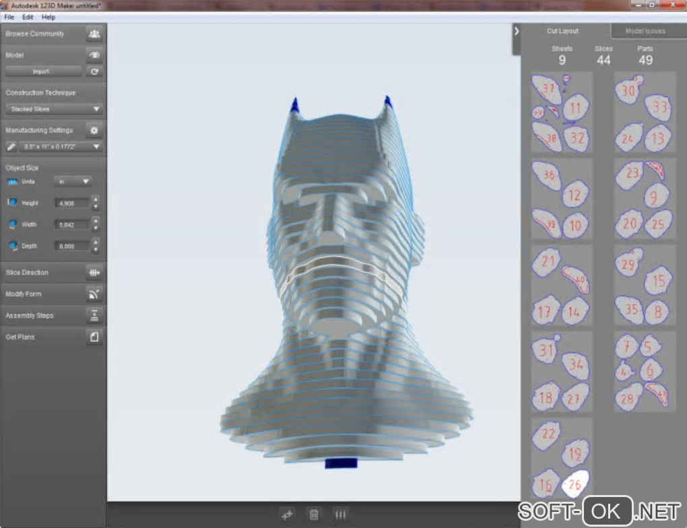Screen dimensions: 687x528
Task: Click the Parts count 49
Action: click(x=645, y=60)
